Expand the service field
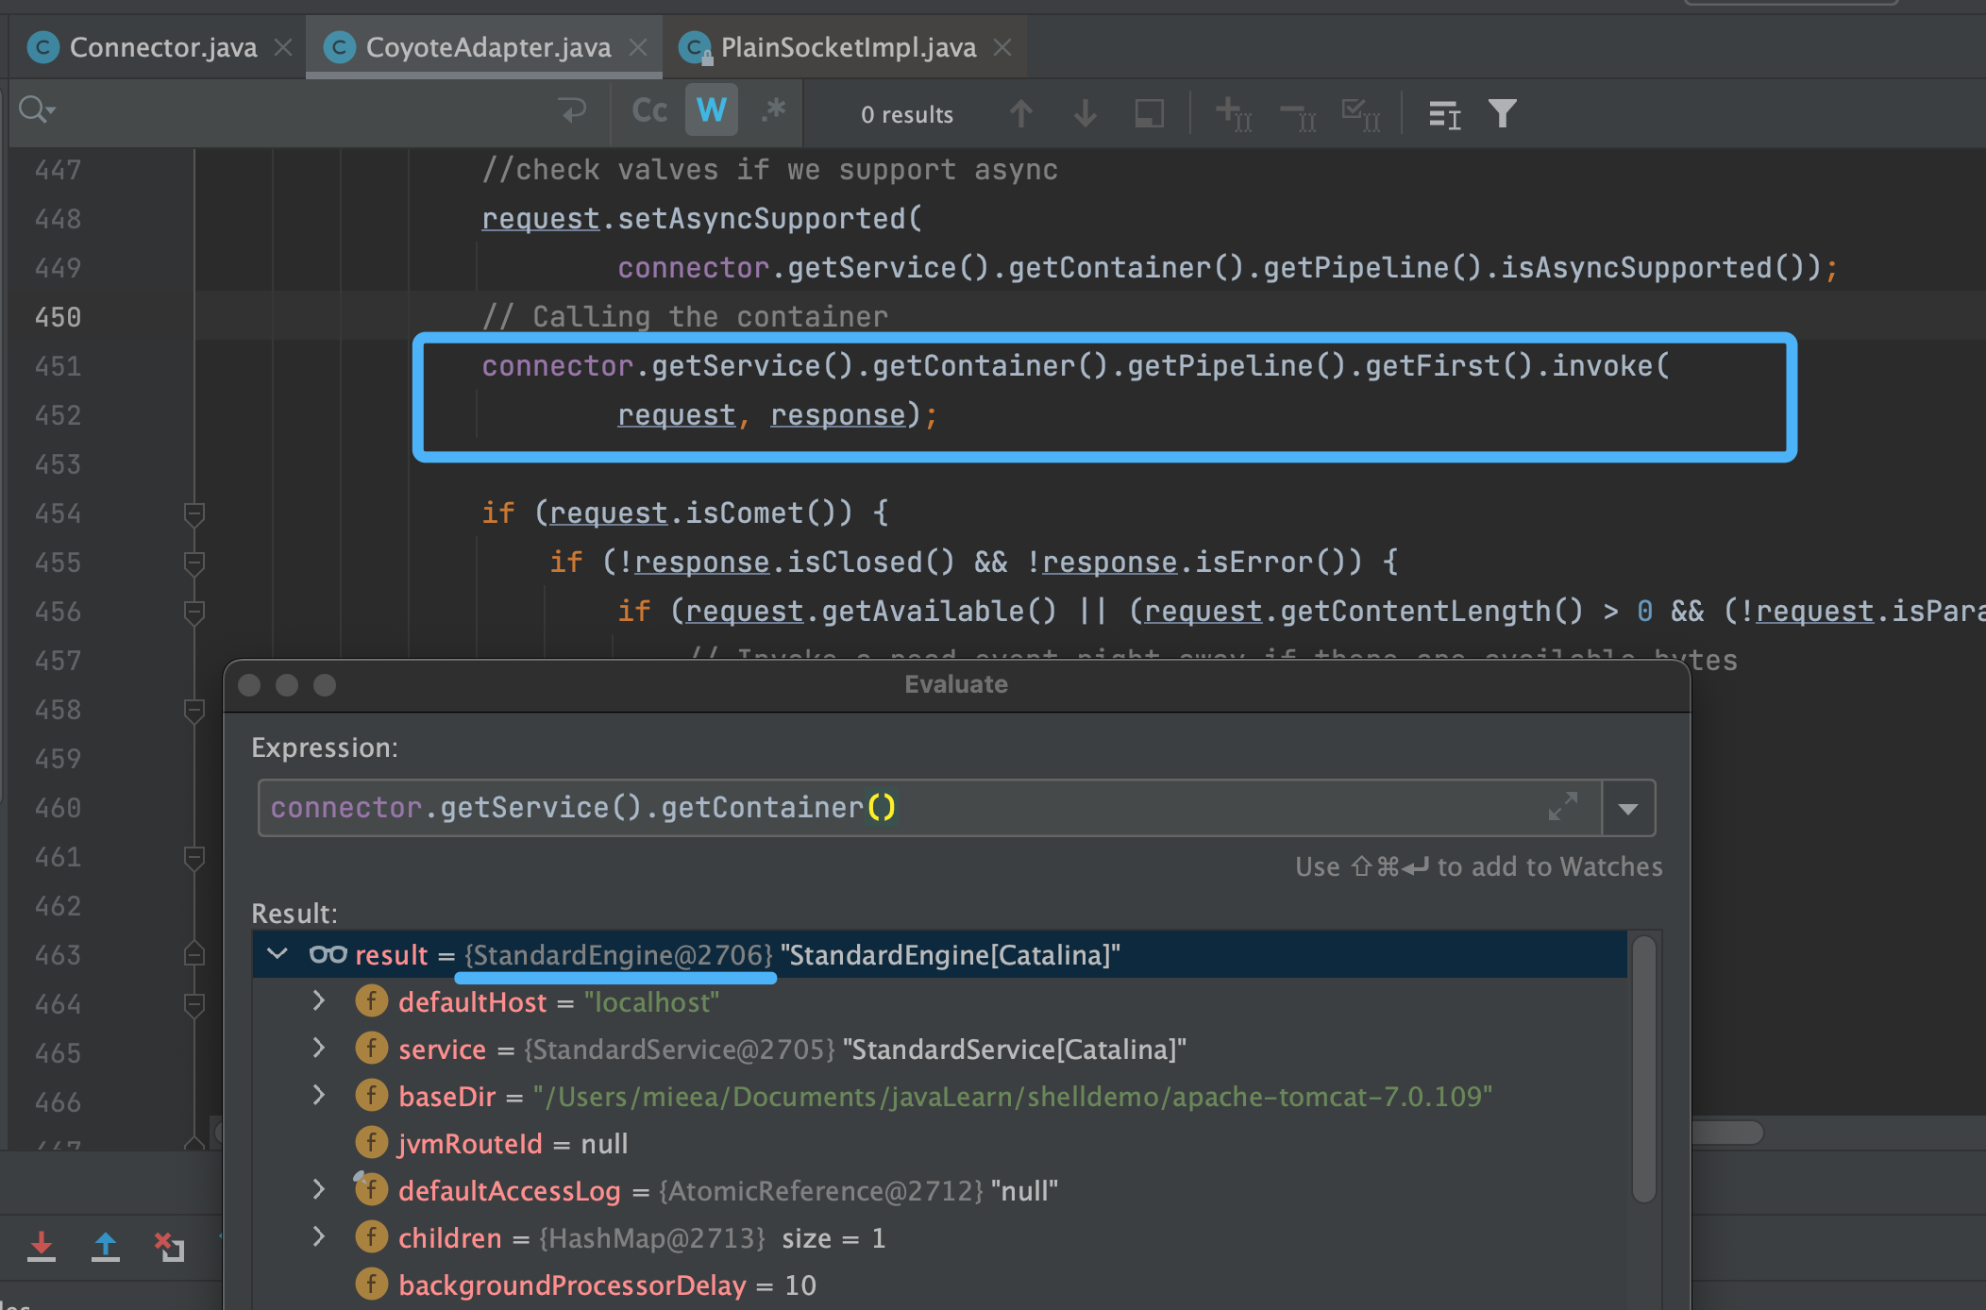1986x1310 pixels. (319, 1048)
